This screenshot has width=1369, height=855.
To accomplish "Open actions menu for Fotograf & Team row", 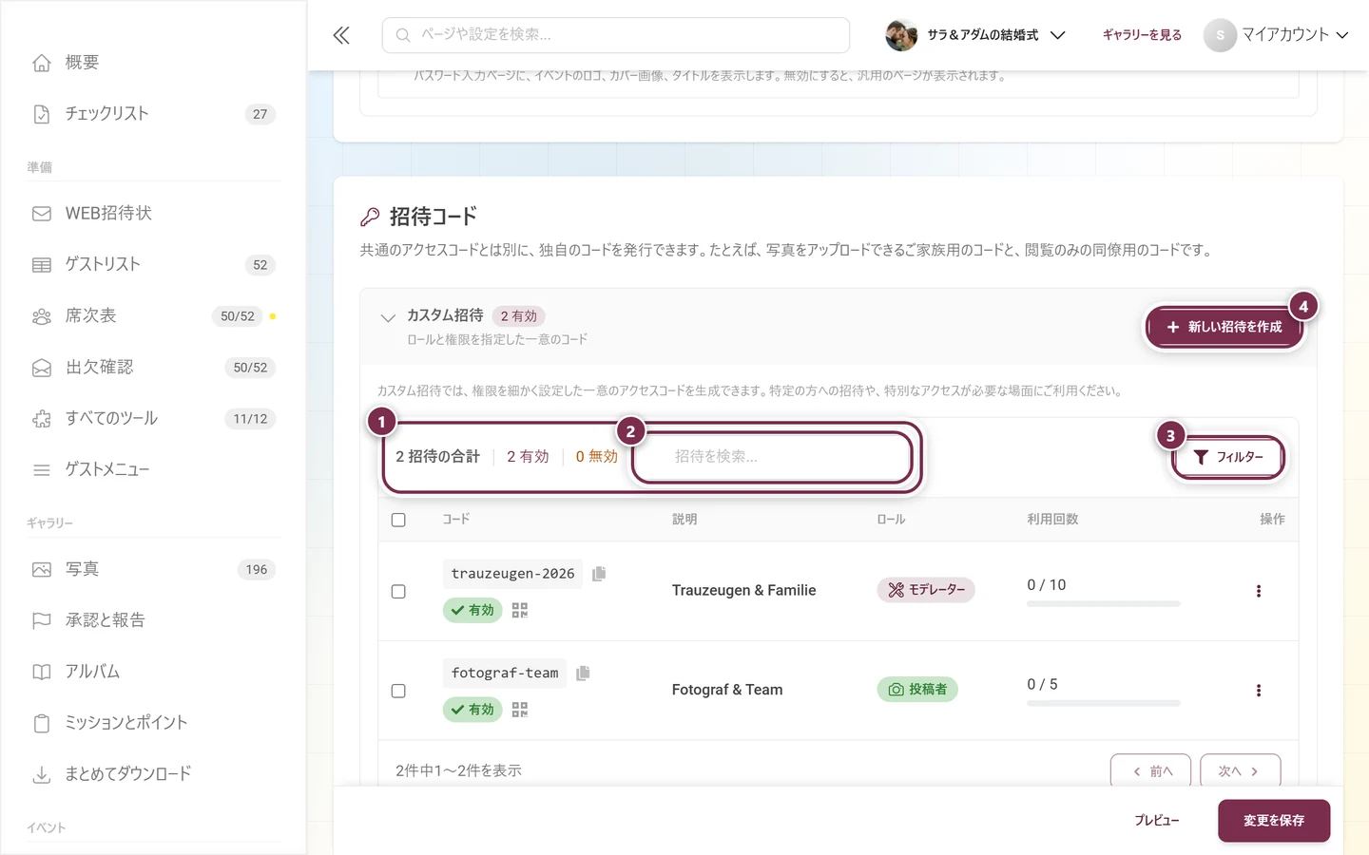I will (x=1259, y=691).
